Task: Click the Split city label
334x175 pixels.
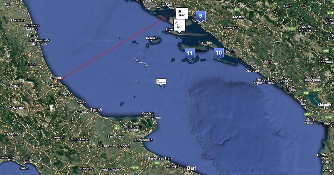Action: (x=169, y=5)
